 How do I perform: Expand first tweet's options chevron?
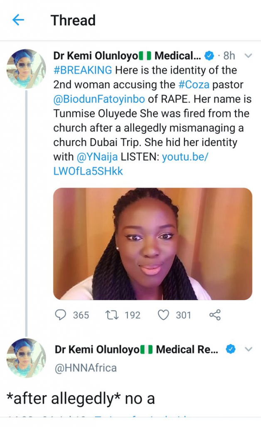(248, 55)
